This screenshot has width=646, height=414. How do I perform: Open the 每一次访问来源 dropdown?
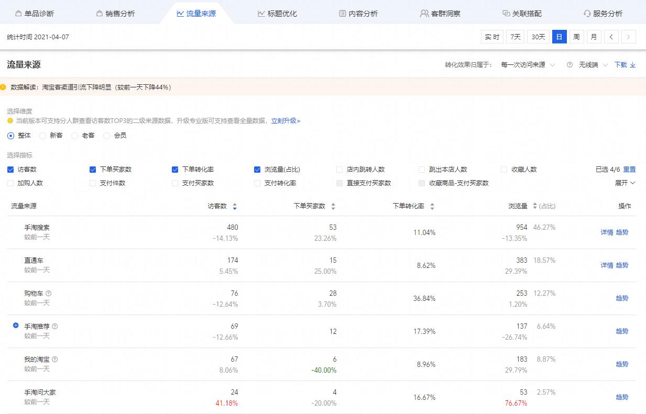pos(528,65)
